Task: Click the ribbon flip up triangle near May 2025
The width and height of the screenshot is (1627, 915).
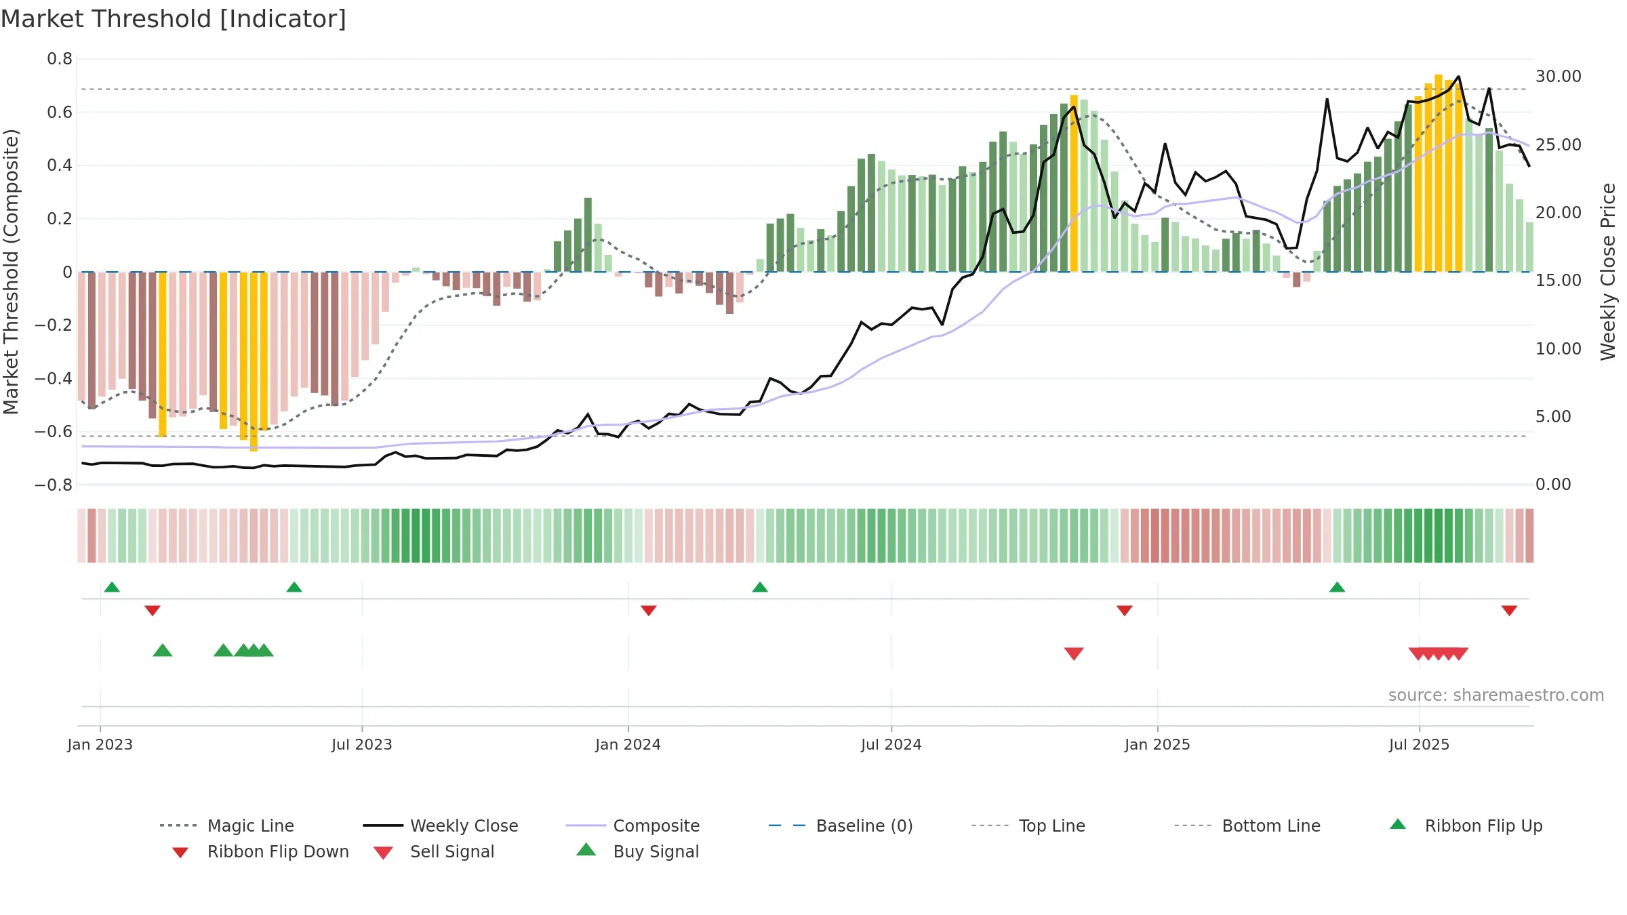Action: 1337,587
